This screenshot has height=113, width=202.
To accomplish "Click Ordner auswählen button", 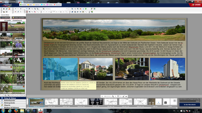I will click(19, 18).
